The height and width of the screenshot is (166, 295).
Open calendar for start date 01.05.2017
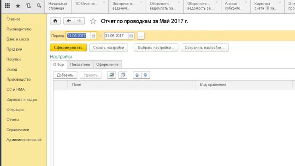93,36
